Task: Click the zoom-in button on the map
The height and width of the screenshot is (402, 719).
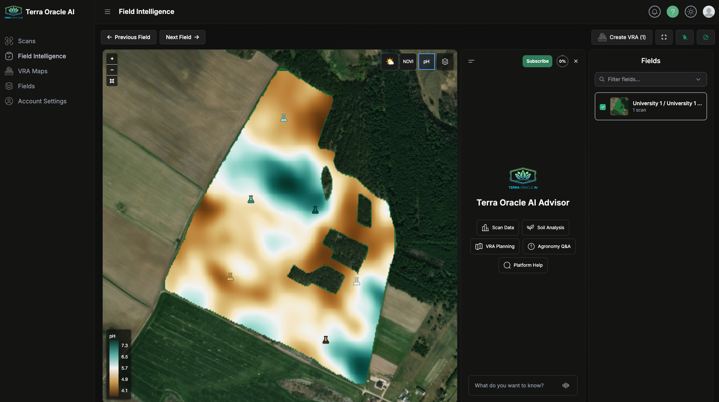Action: click(112, 59)
